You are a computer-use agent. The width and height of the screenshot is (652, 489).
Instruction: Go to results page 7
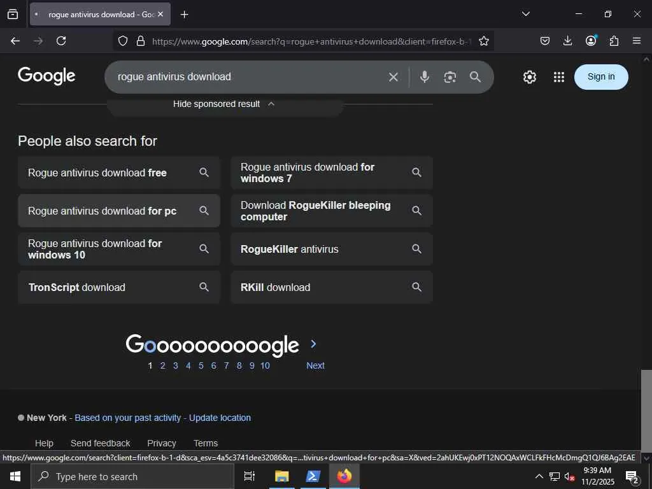point(226,365)
